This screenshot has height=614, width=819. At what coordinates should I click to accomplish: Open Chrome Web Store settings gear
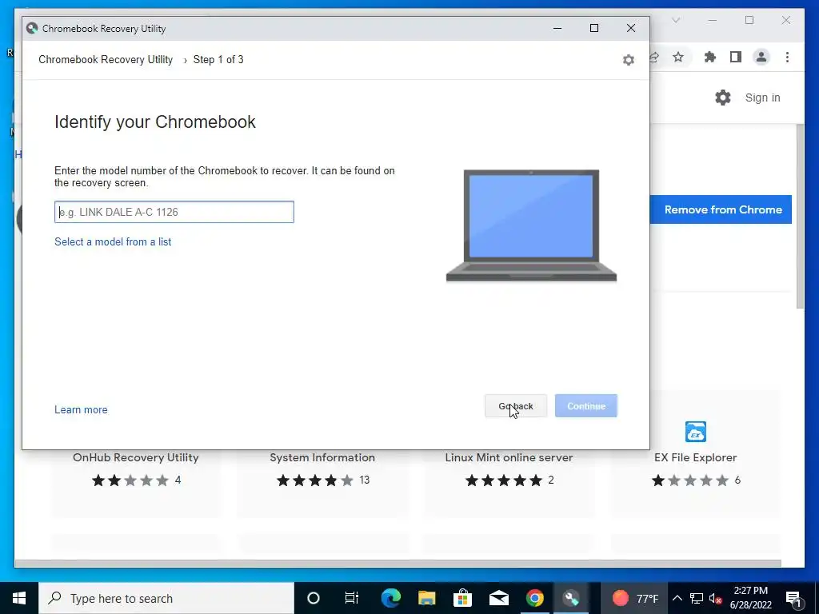pyautogui.click(x=723, y=98)
